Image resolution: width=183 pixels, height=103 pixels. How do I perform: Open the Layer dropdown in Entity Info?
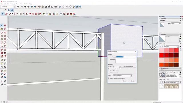point(176,23)
